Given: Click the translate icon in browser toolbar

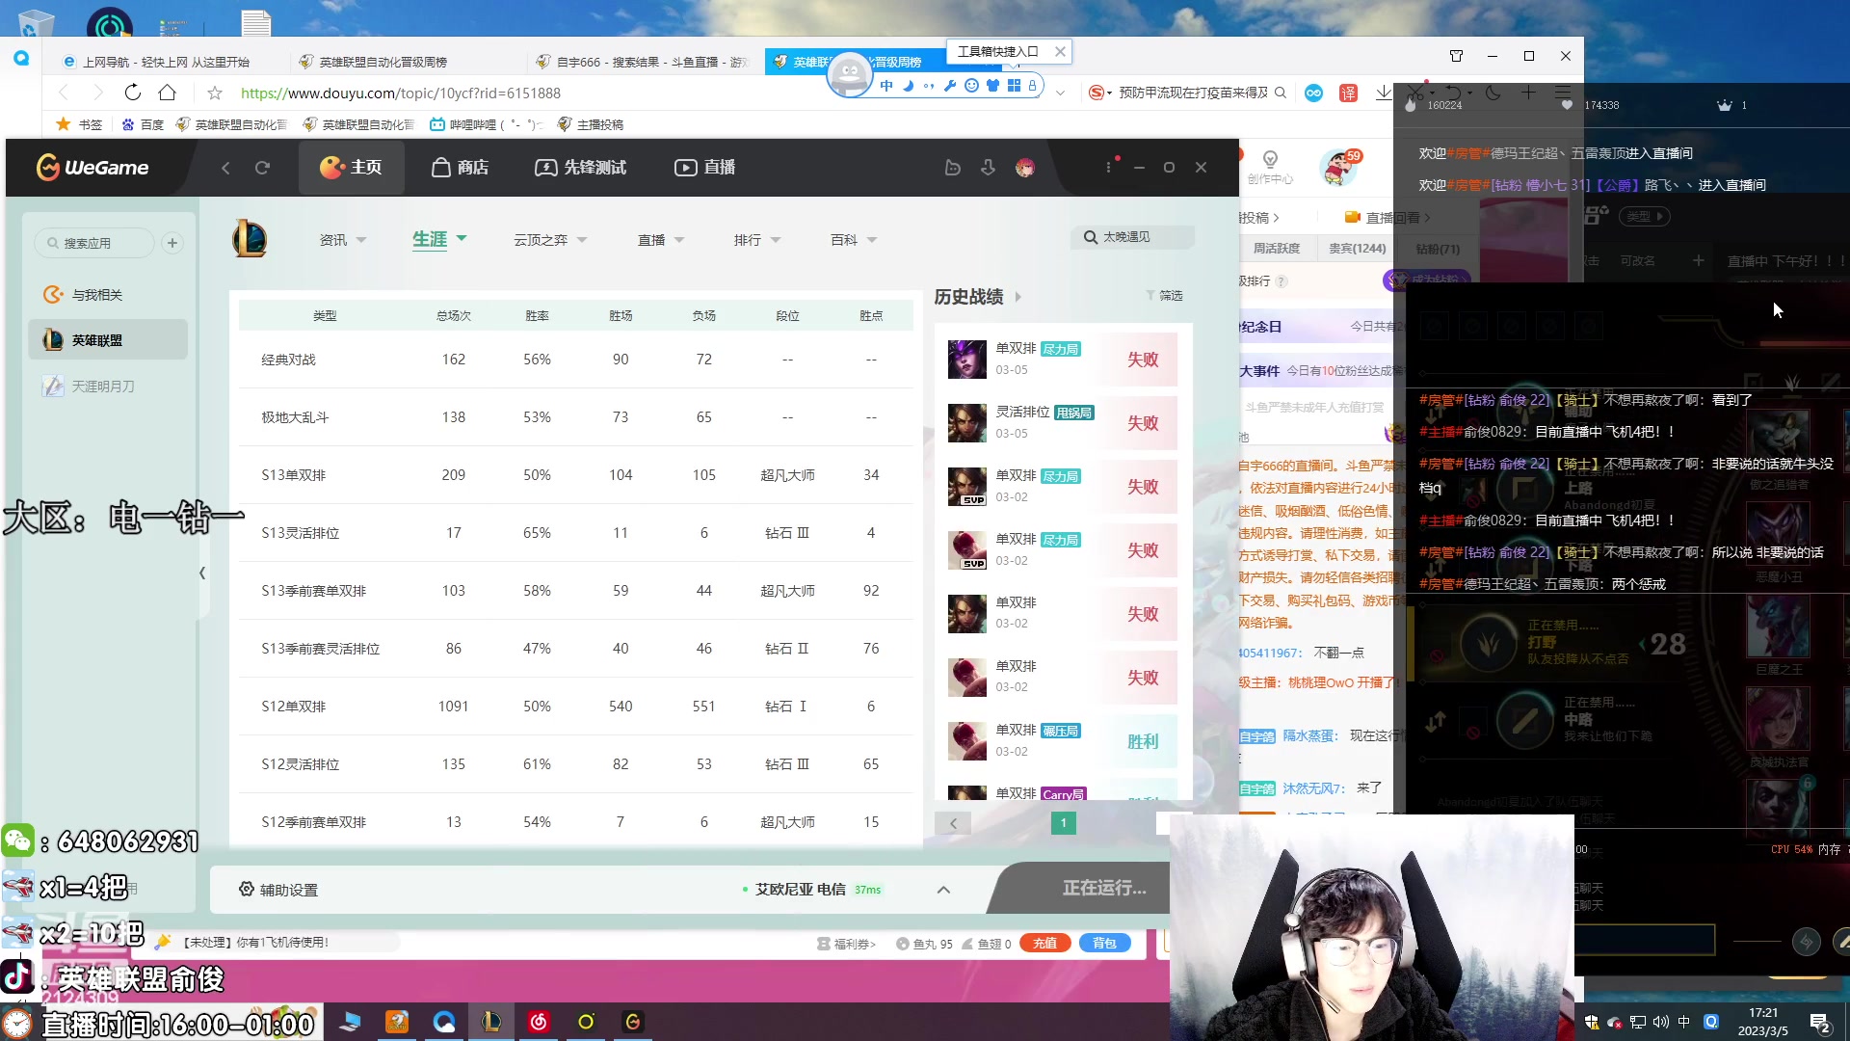Looking at the screenshot, I should 1348,93.
